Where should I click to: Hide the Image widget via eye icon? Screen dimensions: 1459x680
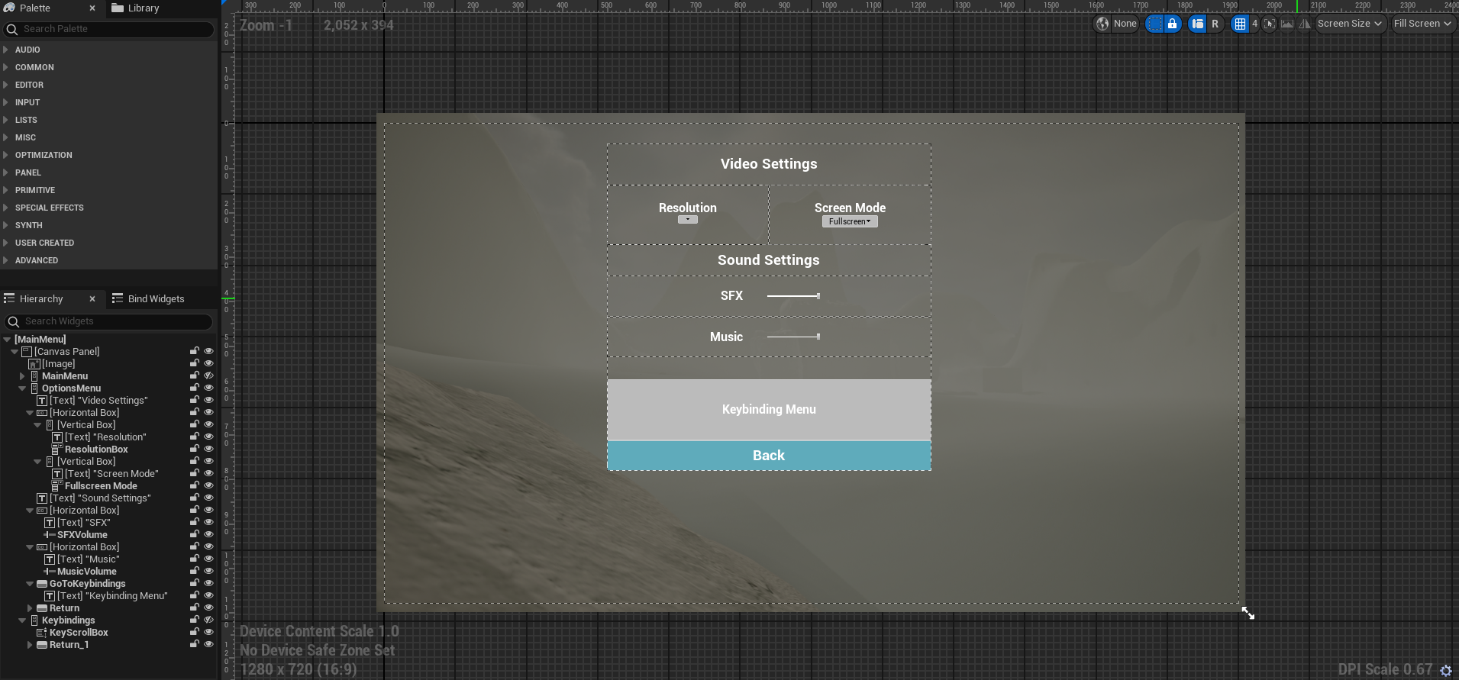pos(208,363)
